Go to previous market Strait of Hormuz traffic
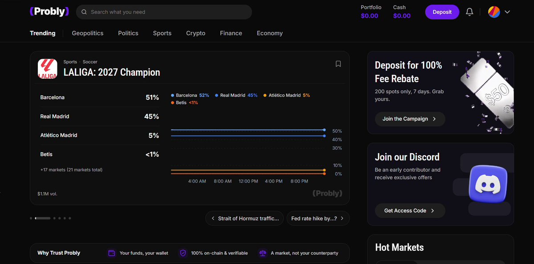This screenshot has height=264, width=534. 245,218
